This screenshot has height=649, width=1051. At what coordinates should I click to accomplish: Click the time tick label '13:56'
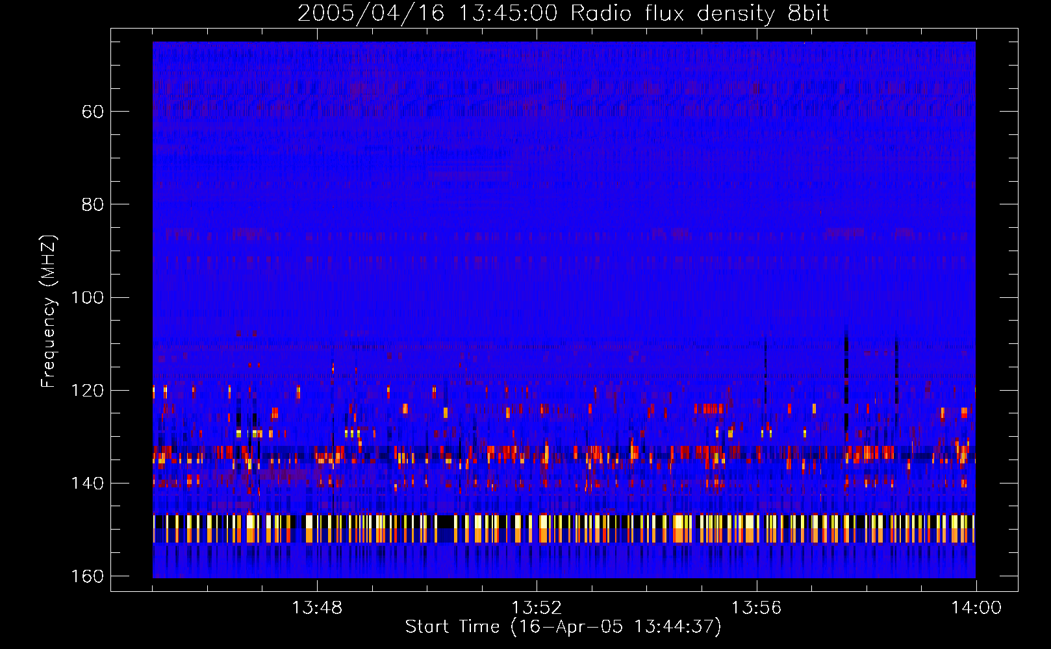[756, 608]
